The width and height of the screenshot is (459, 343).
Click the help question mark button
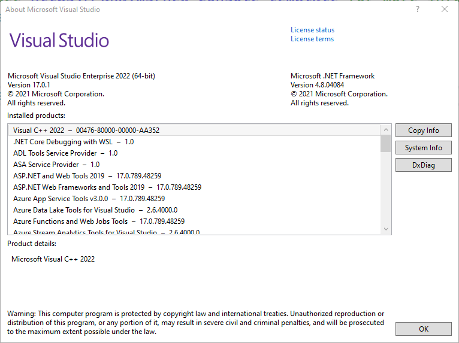click(x=418, y=9)
